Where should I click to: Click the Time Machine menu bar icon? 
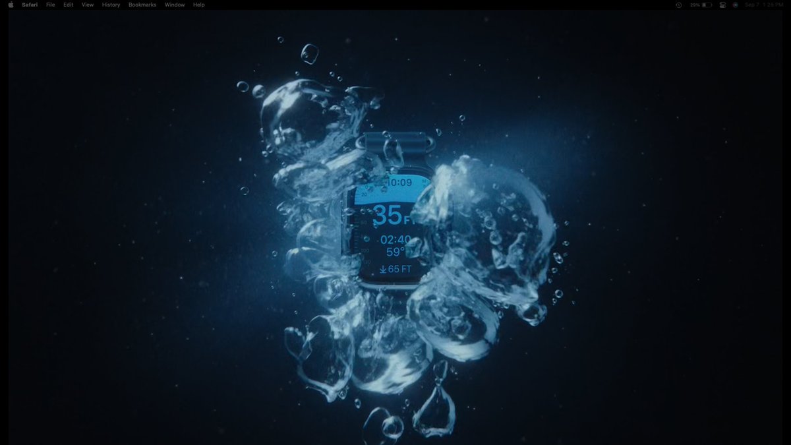click(679, 5)
